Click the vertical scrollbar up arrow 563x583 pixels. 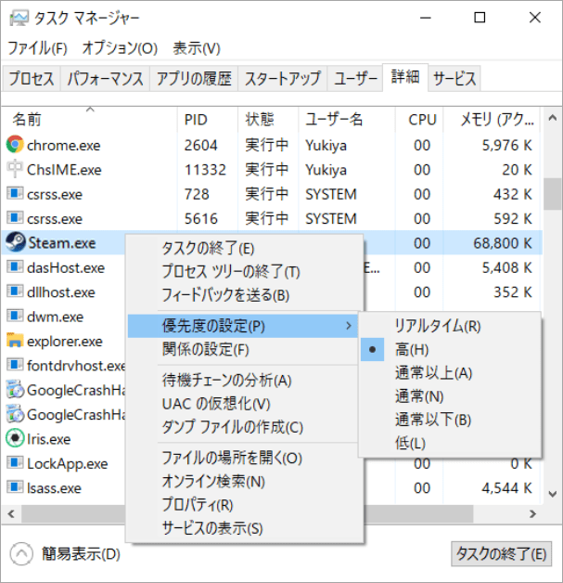point(552,118)
